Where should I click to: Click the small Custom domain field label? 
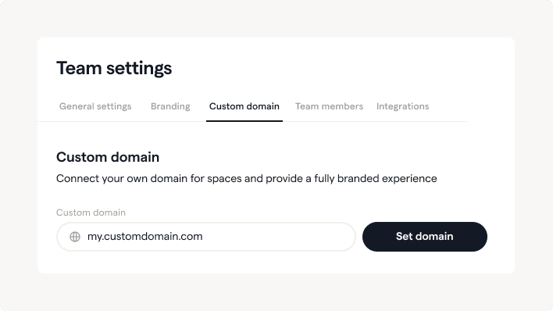tap(91, 213)
